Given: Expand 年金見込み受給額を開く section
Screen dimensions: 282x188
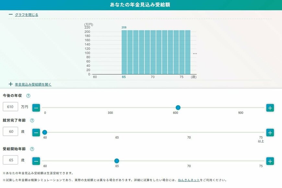Looking at the screenshot, I should click(33, 84).
